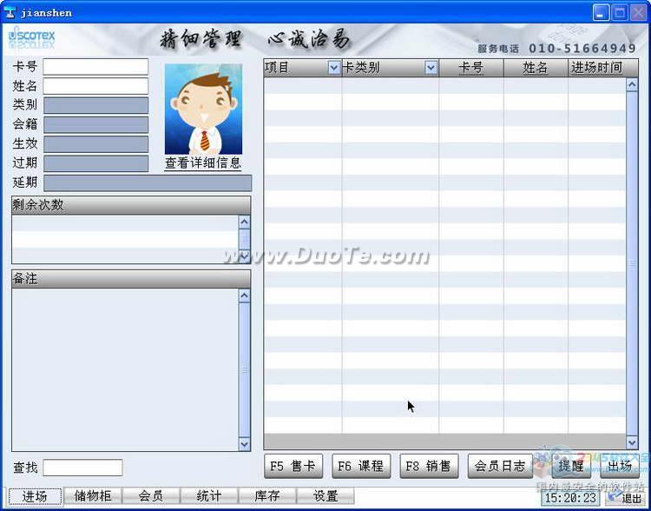Click the service phone 010-51664949
Viewport: 651px width, 511px height.
[x=582, y=48]
